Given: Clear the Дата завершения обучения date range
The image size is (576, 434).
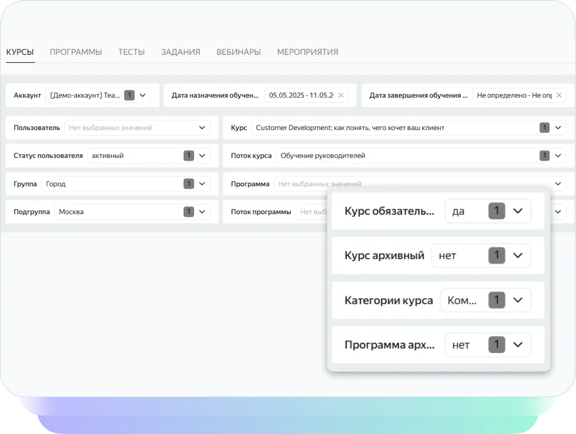Looking at the screenshot, I should point(559,95).
